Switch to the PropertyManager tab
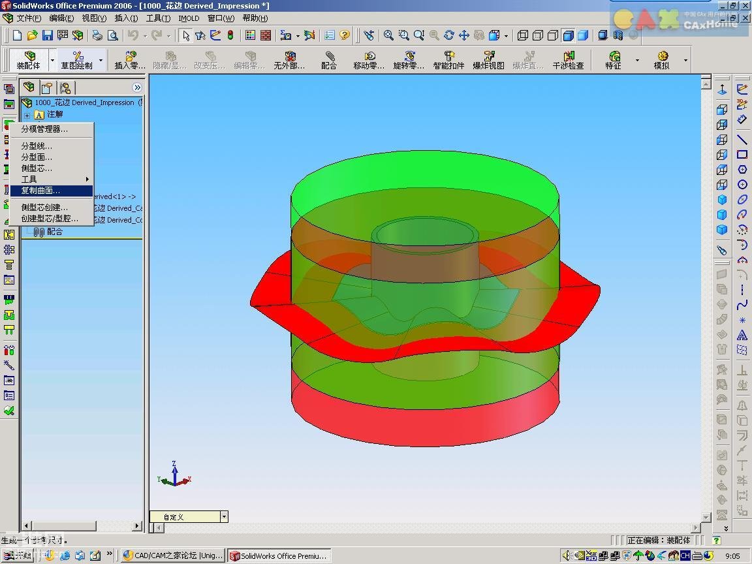Viewport: 752px width, 564px height. (x=46, y=87)
